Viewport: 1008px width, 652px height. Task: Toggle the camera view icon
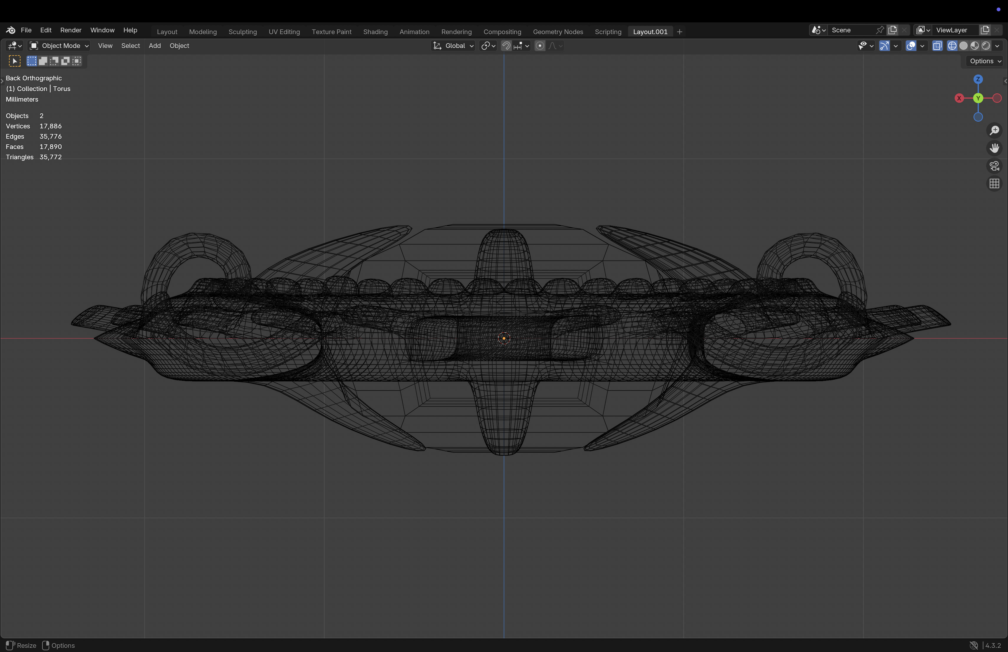click(x=994, y=166)
